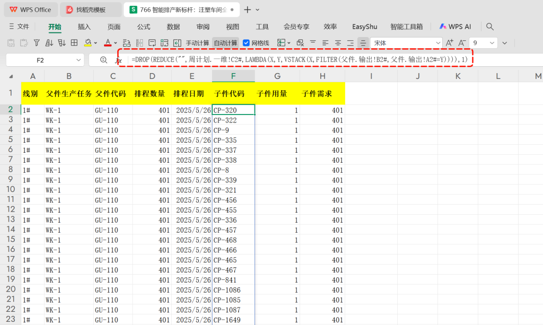Launch WPS AI assistant
This screenshot has height=325, width=543.
coord(456,27)
